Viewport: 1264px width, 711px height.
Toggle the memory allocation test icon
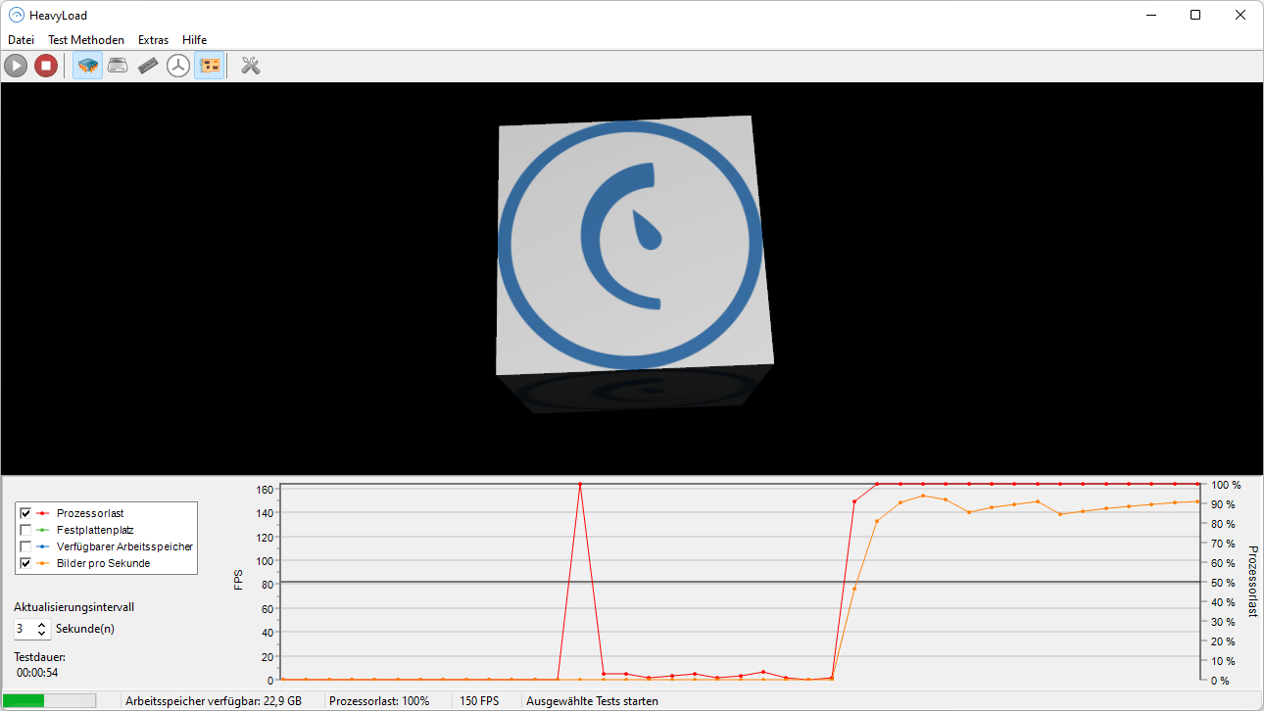pos(148,66)
